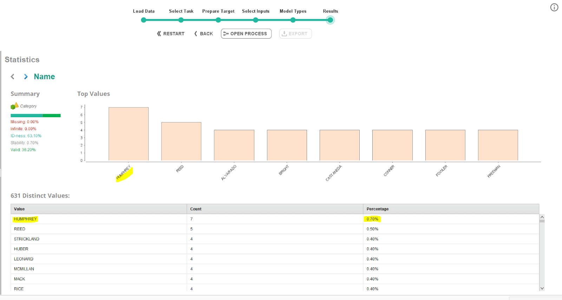The image size is (562, 300).
Task: Go BACK to the previous step
Action: point(203,34)
